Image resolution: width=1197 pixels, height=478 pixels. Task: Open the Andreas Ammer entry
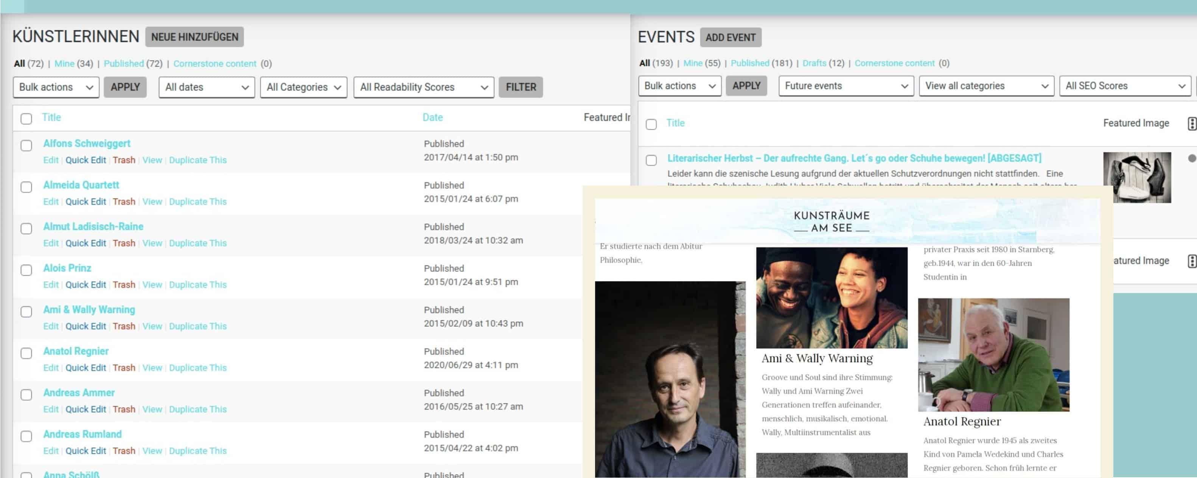[x=79, y=393]
